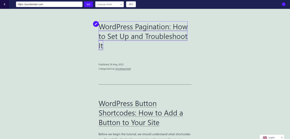
Task: Select the 'Before we begin the tutorial' paragraph
Action: pyautogui.click(x=145, y=136)
